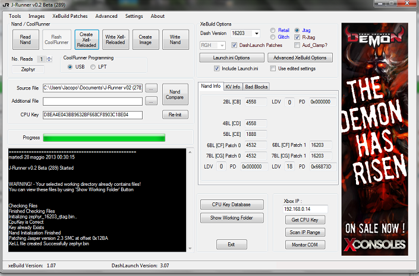Click the Source File path field
419x276 pixels.
93,88
